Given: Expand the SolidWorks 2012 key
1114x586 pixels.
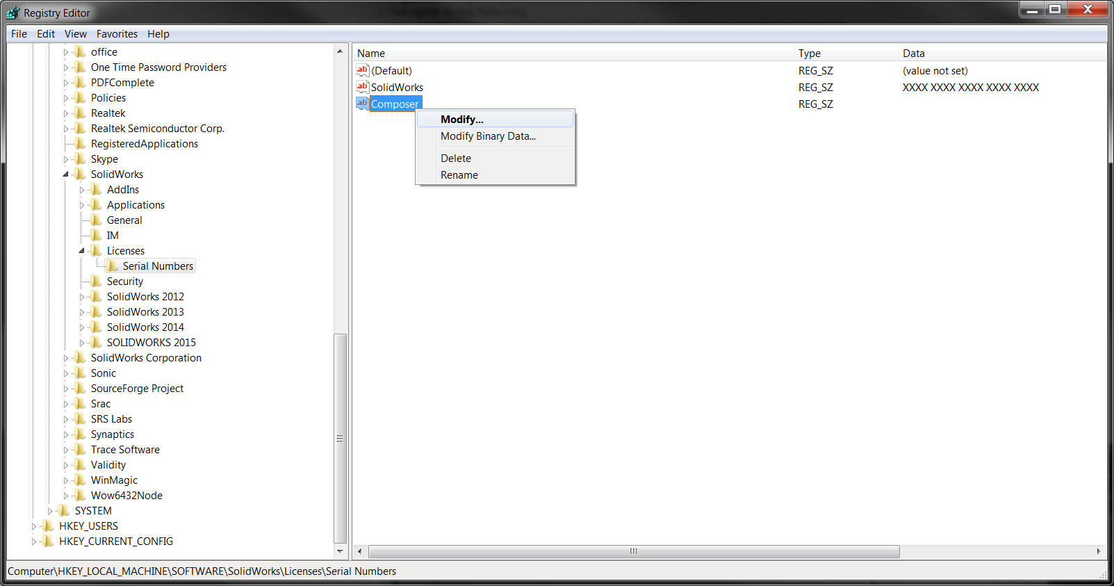Looking at the screenshot, I should [x=82, y=297].
